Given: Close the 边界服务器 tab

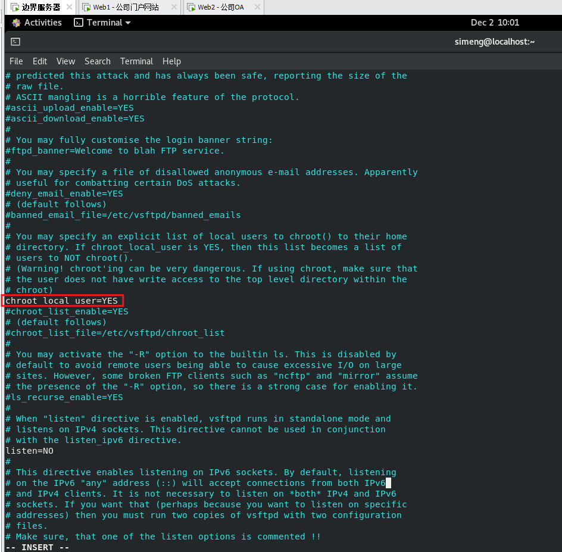Looking at the screenshot, I should [69, 7].
